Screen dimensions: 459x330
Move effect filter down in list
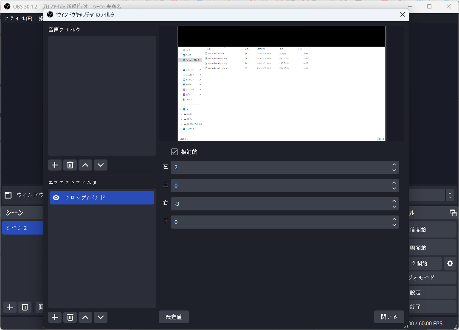coord(101,317)
